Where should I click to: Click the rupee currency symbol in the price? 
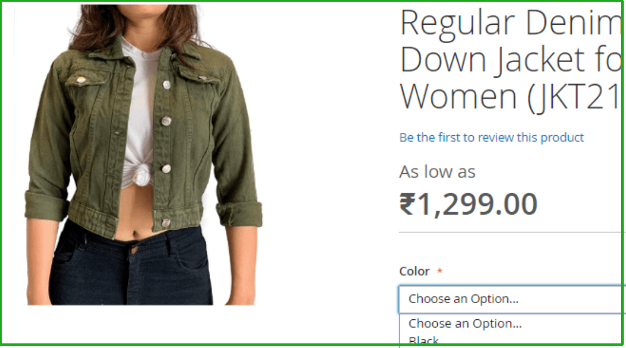pos(408,204)
